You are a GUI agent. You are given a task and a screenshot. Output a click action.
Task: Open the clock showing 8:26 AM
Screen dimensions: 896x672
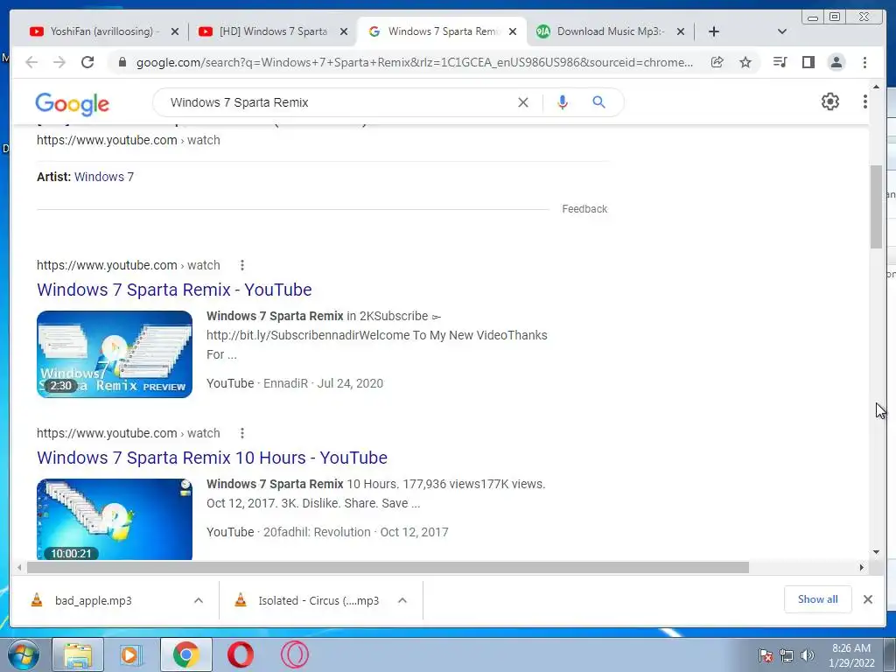tap(851, 655)
